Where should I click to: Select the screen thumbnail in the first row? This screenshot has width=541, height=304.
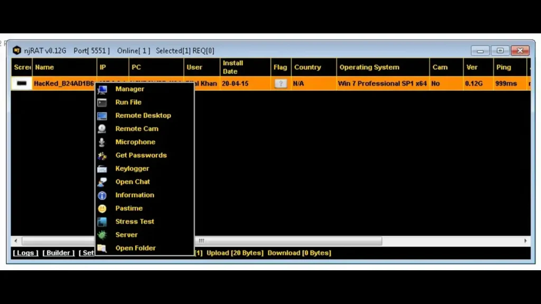coord(22,83)
